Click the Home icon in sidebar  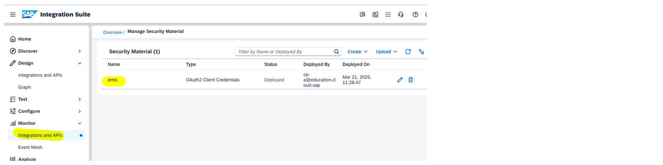(13, 39)
